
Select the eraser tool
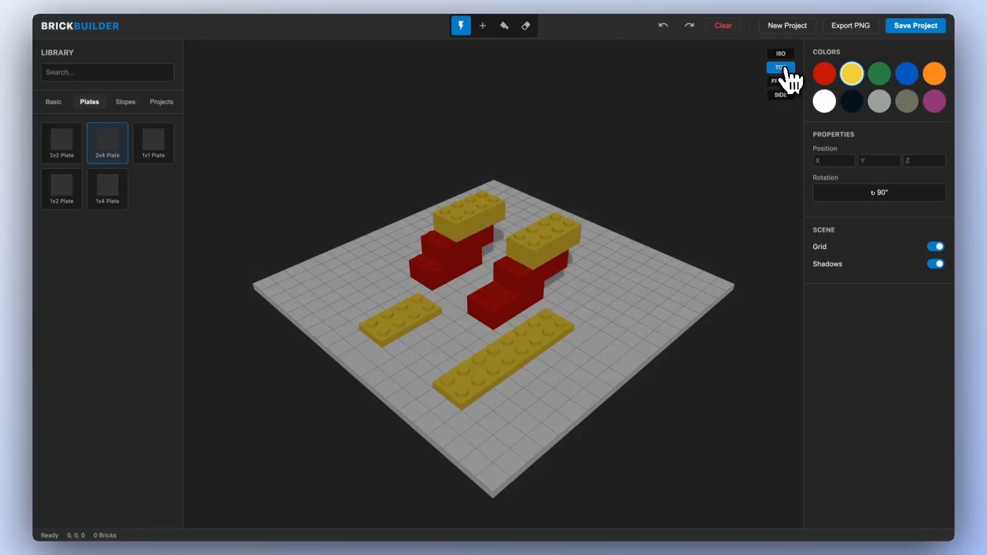[526, 26]
